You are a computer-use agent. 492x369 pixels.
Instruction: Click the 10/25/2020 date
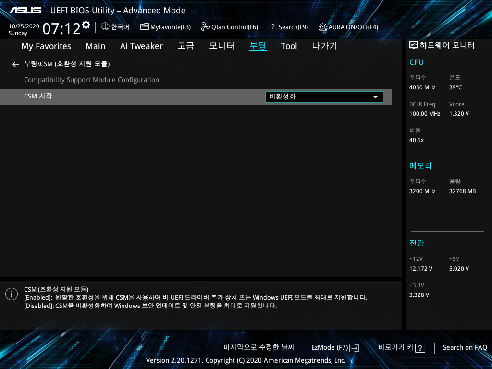24,26
